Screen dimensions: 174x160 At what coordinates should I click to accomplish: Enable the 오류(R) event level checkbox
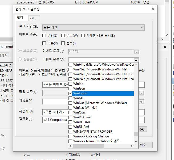pyautogui.click(x=44, y=43)
